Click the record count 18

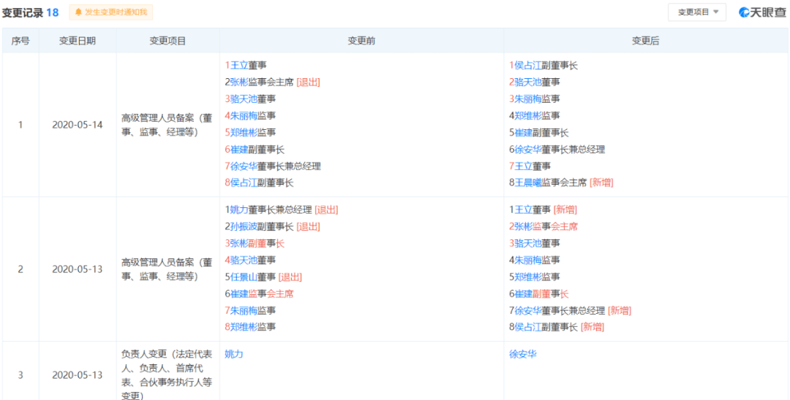(x=53, y=12)
